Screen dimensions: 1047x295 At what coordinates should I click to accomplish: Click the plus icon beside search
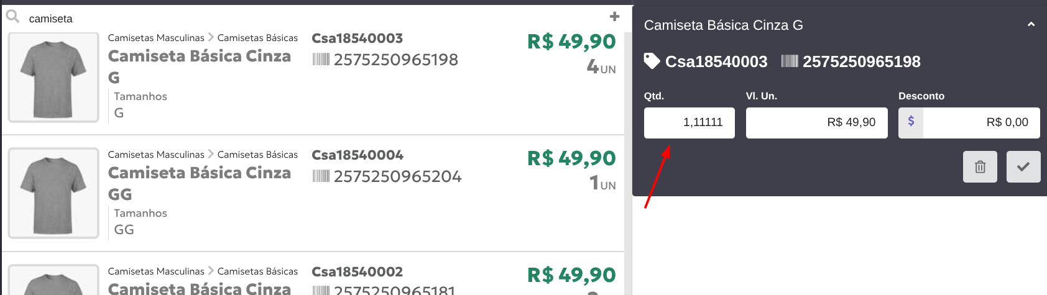614,17
